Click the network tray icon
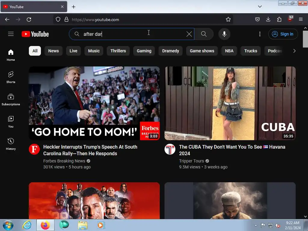The image size is (308, 231). pos(270,225)
